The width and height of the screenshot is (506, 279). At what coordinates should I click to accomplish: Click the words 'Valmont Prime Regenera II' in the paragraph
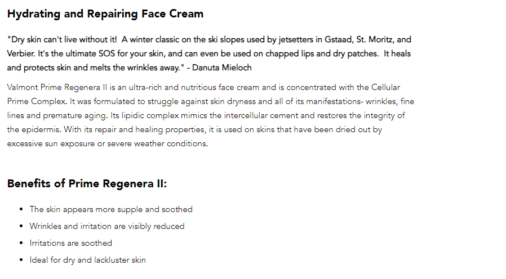57,88
